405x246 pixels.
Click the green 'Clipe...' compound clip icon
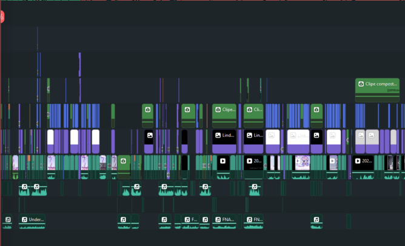click(218, 110)
